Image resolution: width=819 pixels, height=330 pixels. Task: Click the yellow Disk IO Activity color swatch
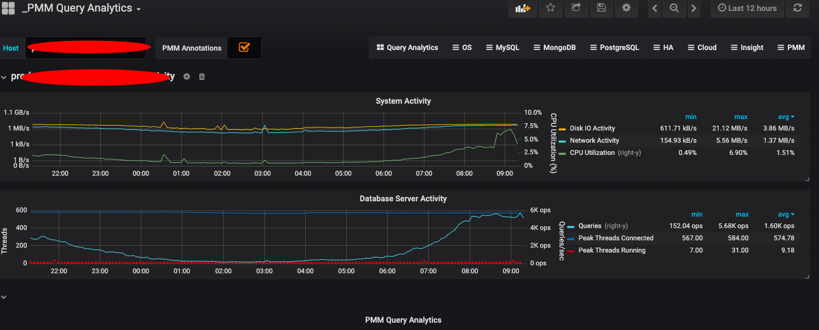click(x=562, y=129)
